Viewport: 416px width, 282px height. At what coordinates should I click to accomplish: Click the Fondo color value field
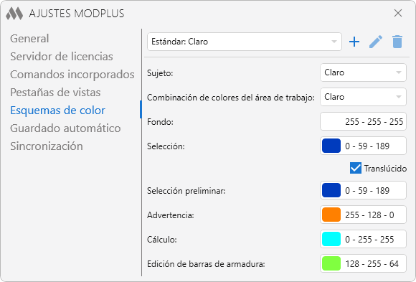coord(363,121)
